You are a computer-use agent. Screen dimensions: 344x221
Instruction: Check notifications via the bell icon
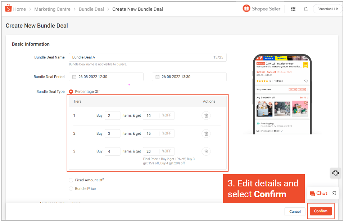point(305,9)
